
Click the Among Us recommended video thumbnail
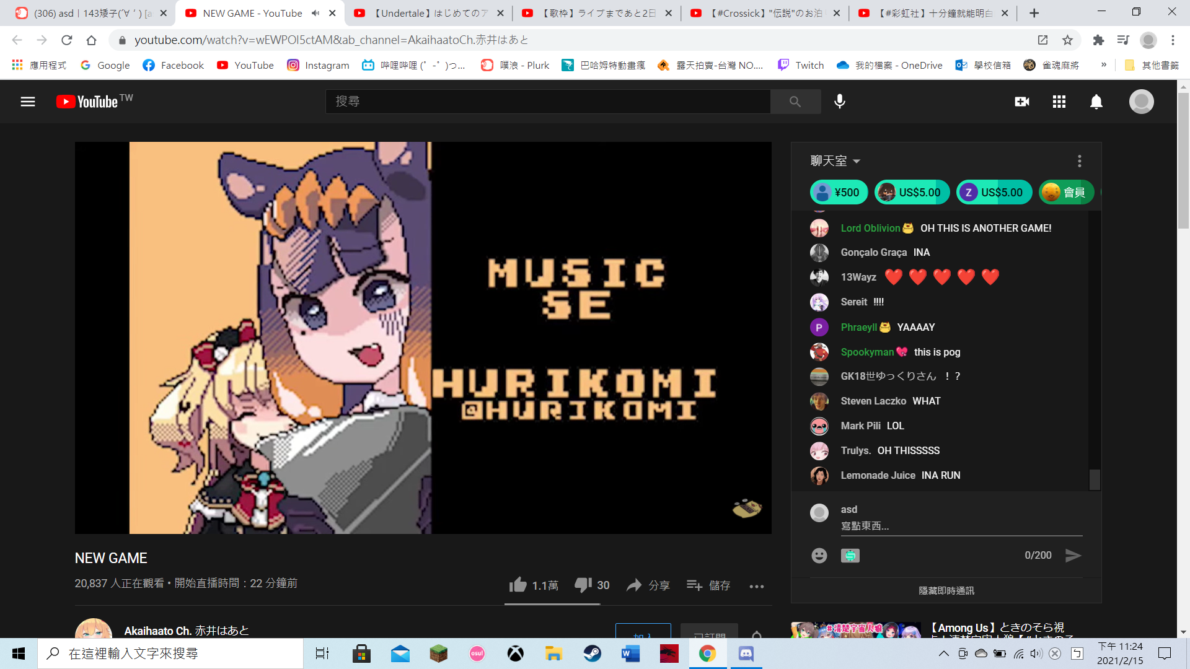click(856, 630)
